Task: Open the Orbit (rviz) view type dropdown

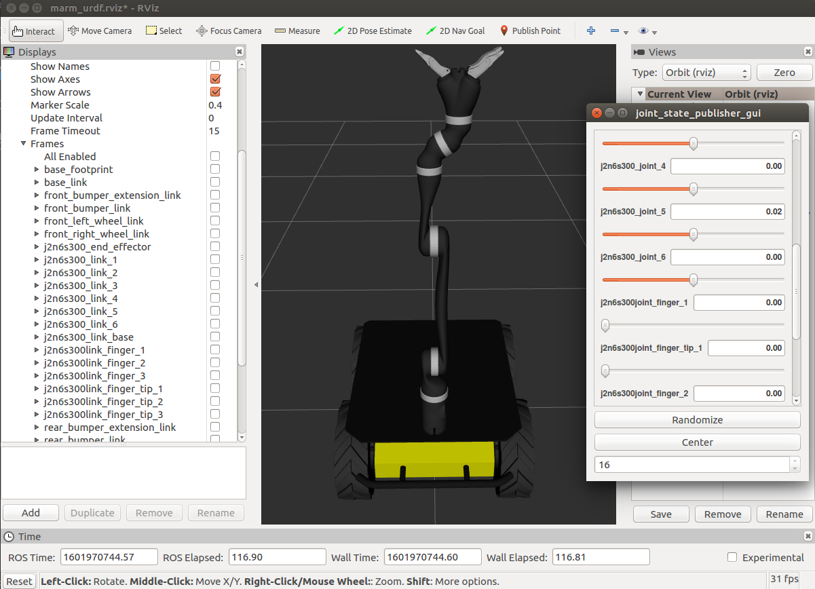Action: [x=706, y=73]
